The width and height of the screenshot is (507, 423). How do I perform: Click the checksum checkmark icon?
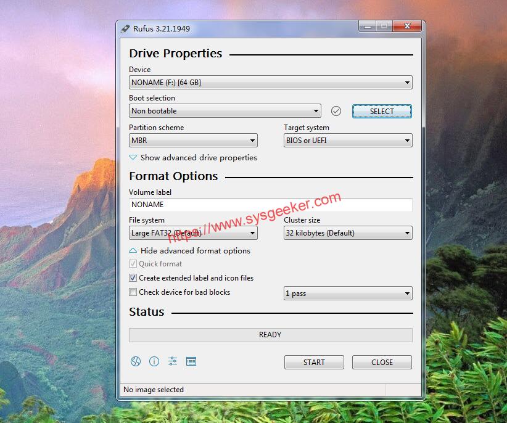(x=336, y=111)
